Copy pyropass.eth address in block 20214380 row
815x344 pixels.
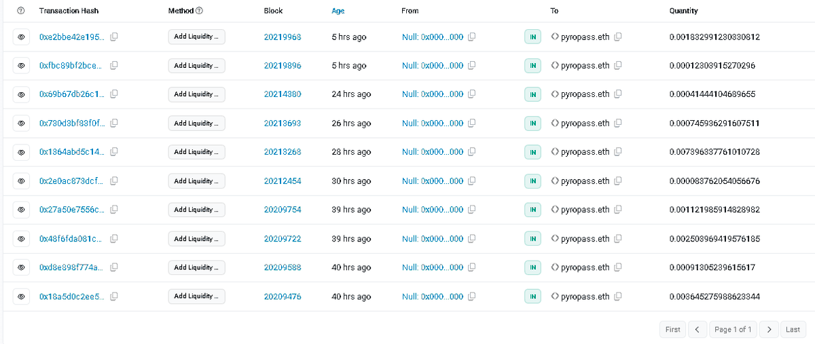[x=618, y=94]
